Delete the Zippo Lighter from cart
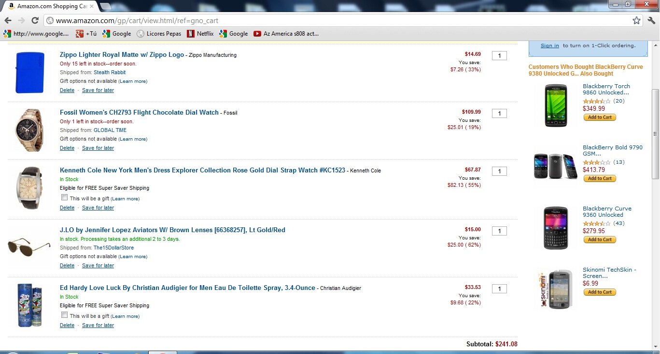 pyautogui.click(x=67, y=90)
